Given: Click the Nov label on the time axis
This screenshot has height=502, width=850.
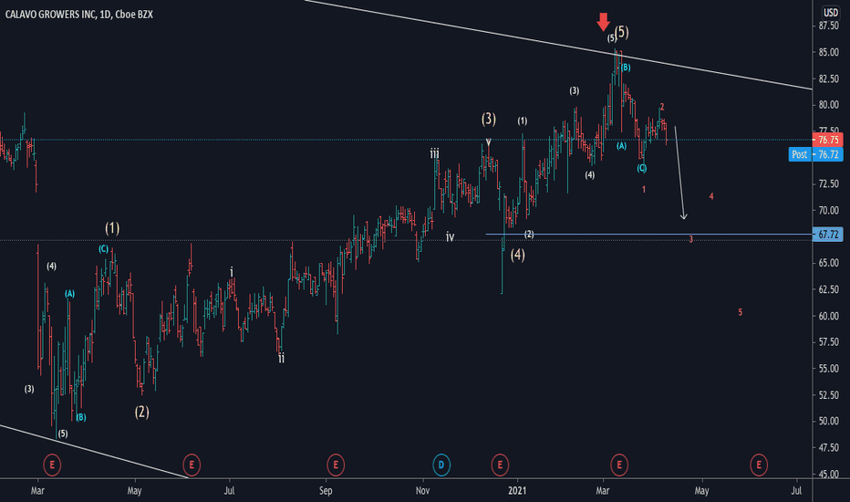Looking at the screenshot, I should coord(423,491).
